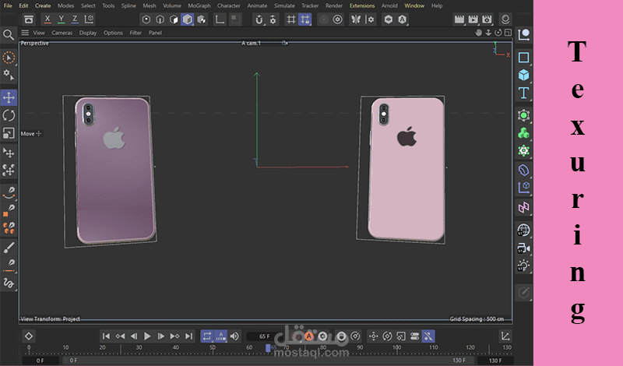Open the viewport Cameras menu
The height and width of the screenshot is (366, 623).
[62, 33]
